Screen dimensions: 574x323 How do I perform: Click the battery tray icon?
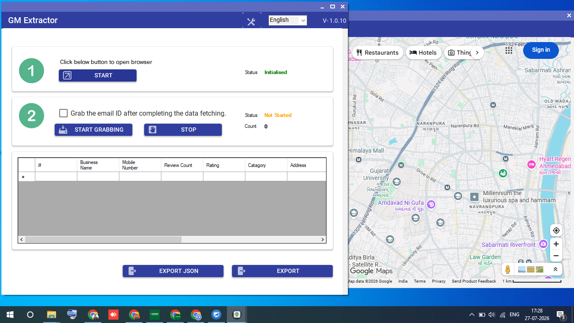[x=482, y=315]
